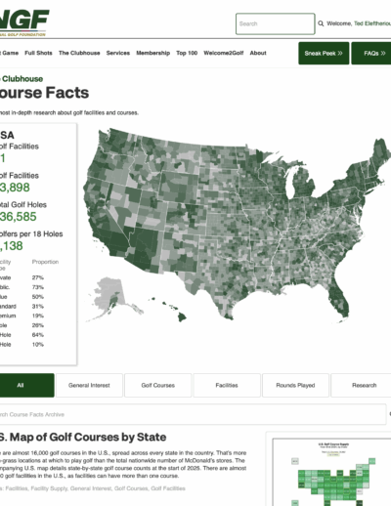Select the Rounds Played tab

295,385
